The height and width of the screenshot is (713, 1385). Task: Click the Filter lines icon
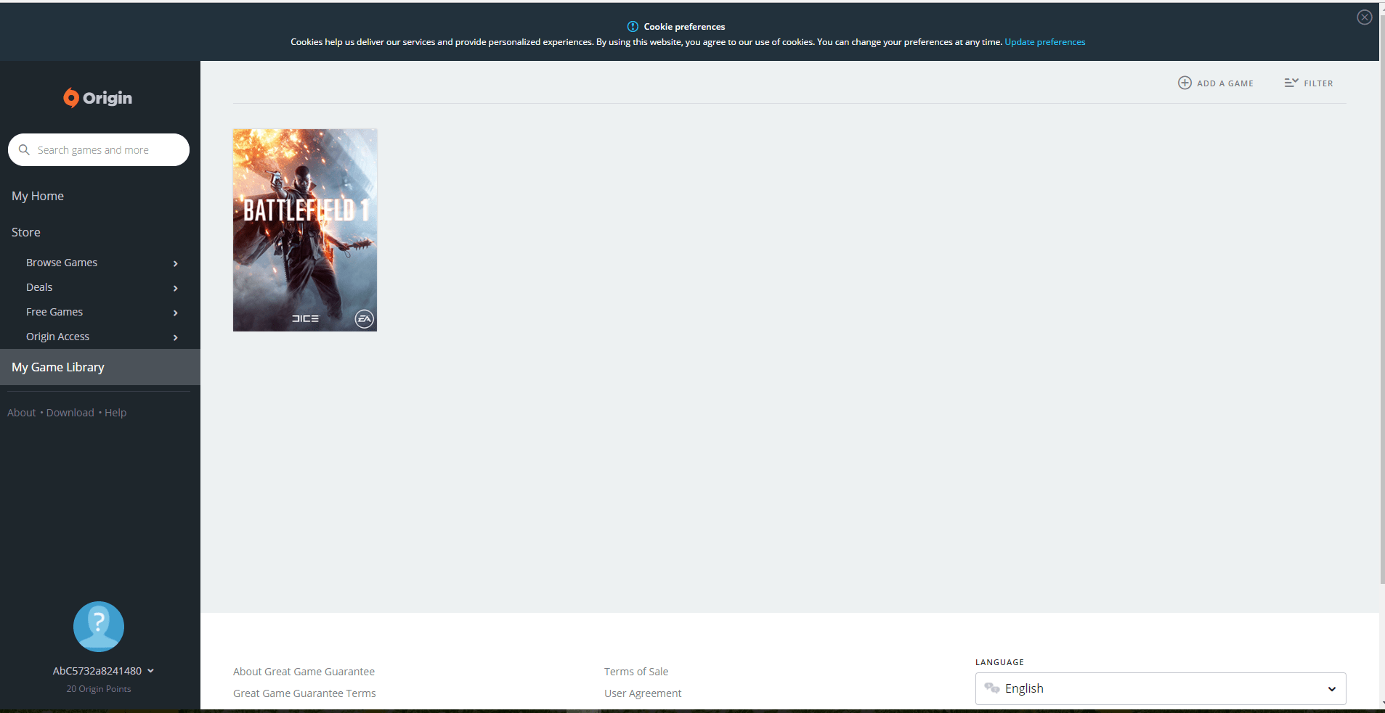(x=1291, y=83)
